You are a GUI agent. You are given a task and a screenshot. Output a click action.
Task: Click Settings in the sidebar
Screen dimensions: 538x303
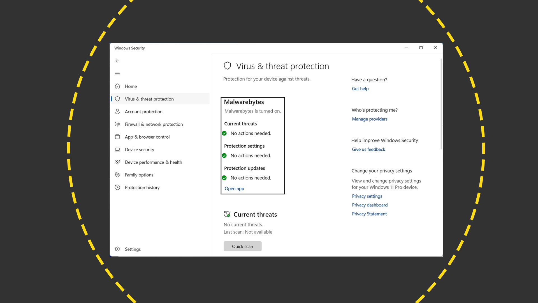coord(133,249)
